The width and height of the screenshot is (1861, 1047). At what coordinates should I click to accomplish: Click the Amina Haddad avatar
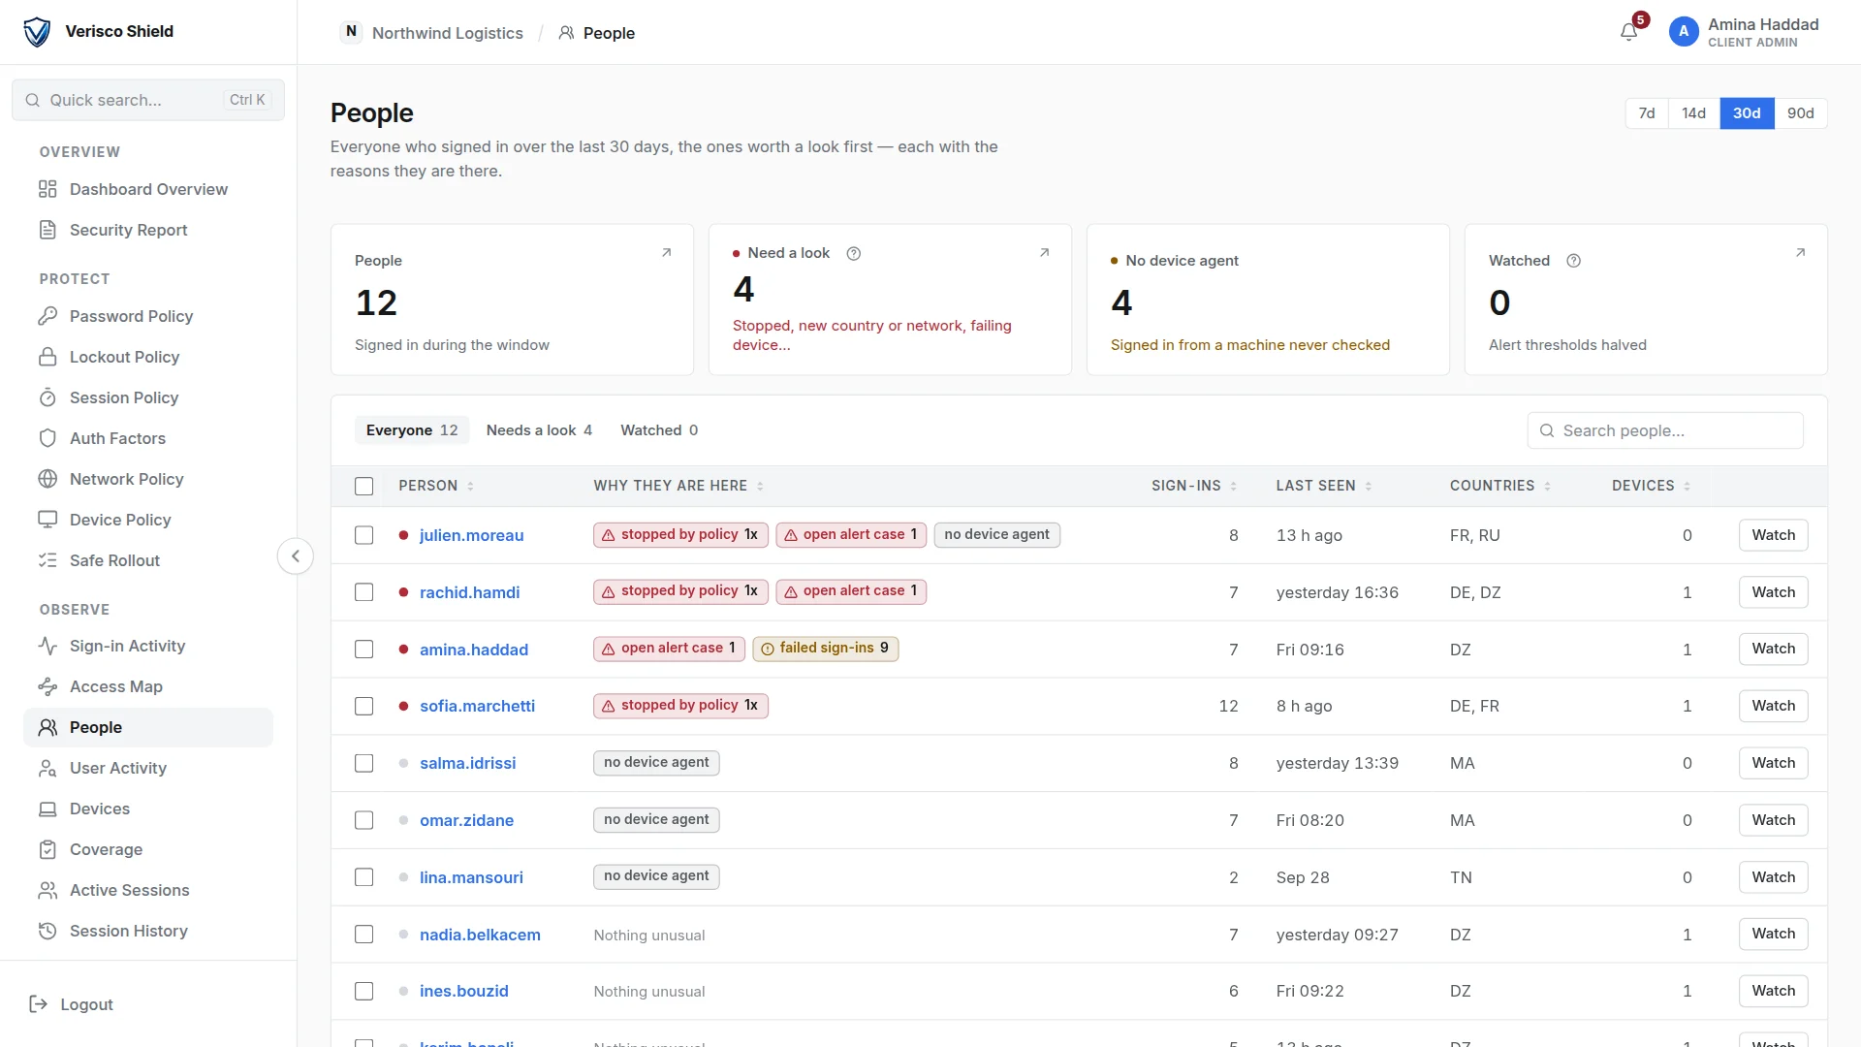click(x=1684, y=32)
